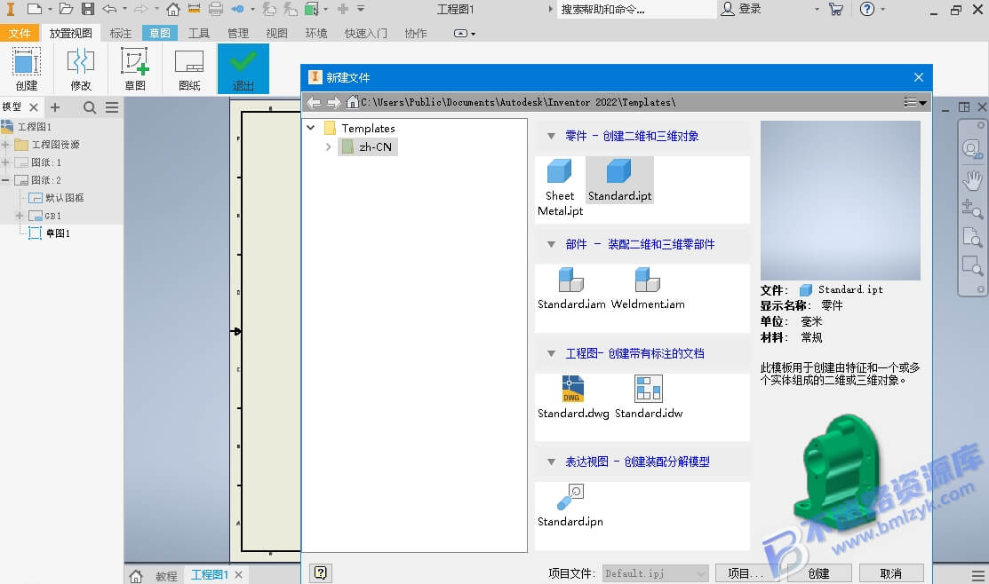Image resolution: width=989 pixels, height=584 pixels.
Task: Click the forward arrow in the dialog path bar
Action: [x=333, y=102]
